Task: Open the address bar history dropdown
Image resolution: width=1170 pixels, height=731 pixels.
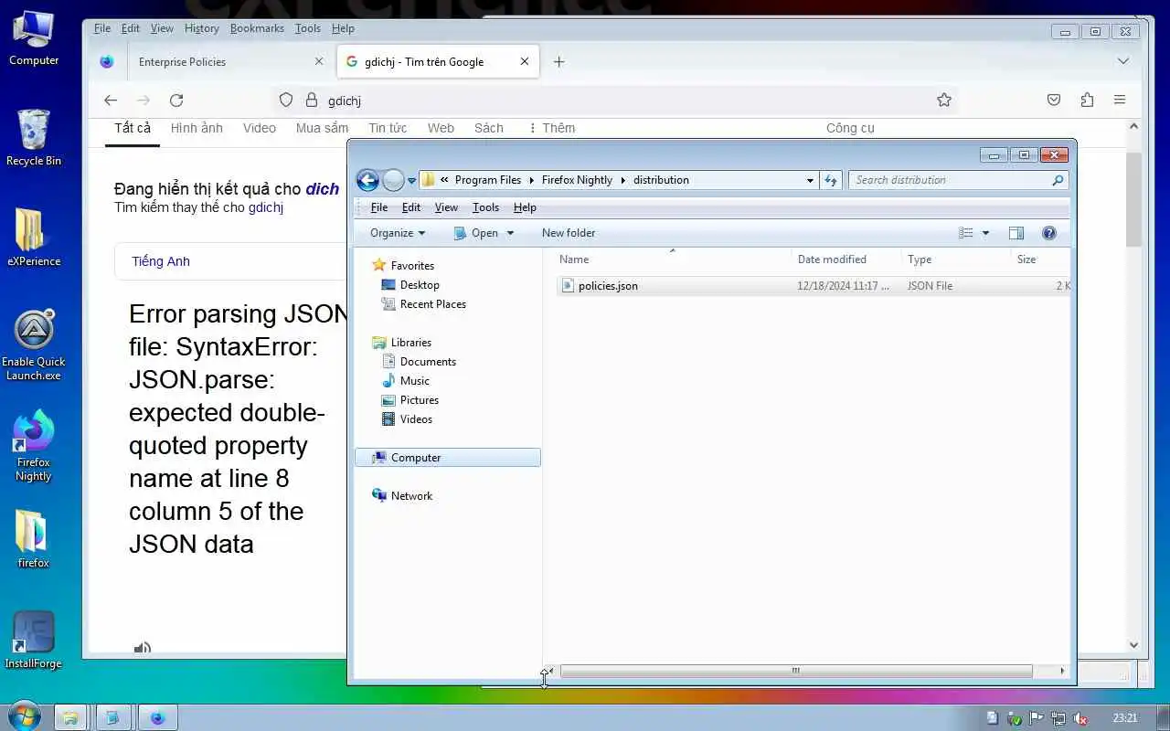Action: (810, 180)
